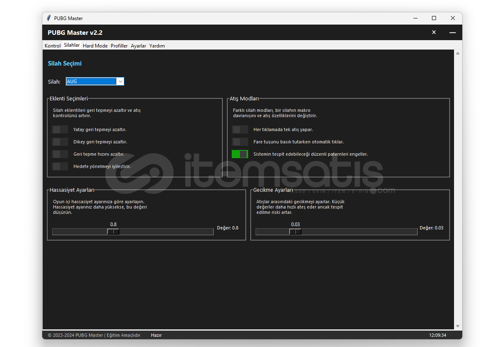Toggle 'Her tıklamada tek atış yapar' switch
The height and width of the screenshot is (347, 500).
coord(240,129)
